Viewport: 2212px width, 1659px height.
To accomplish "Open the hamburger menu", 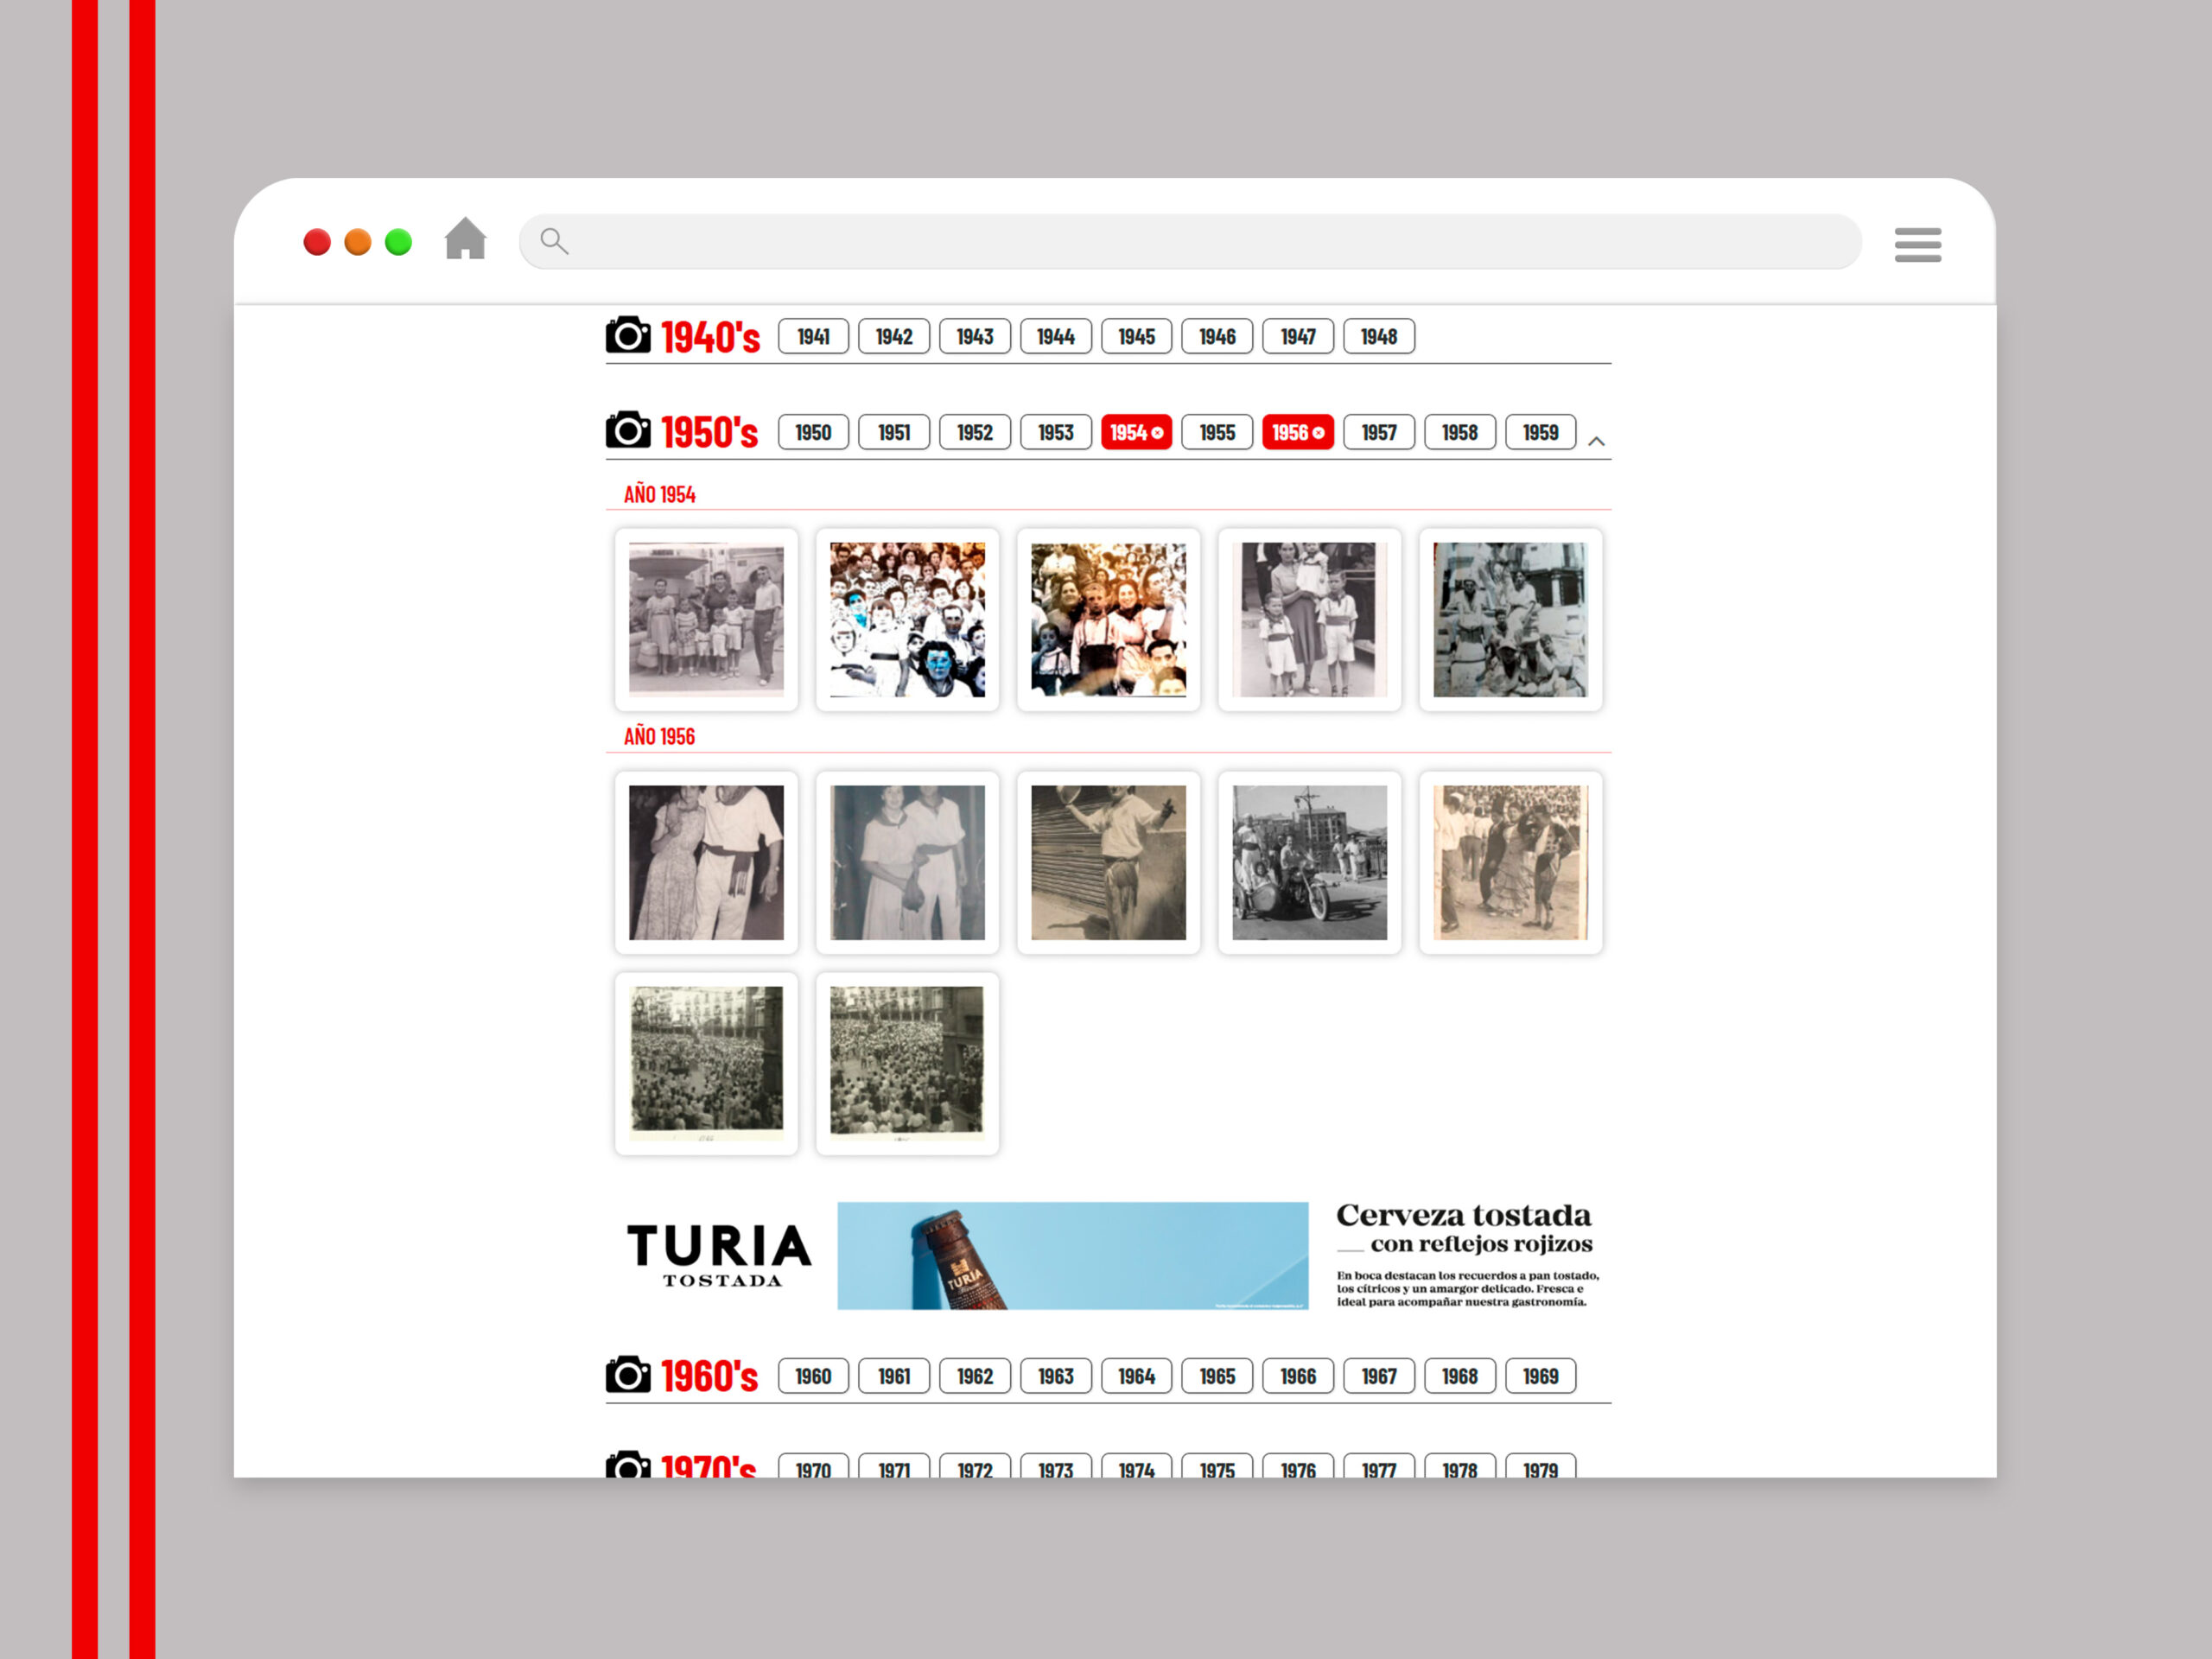I will [x=1917, y=245].
